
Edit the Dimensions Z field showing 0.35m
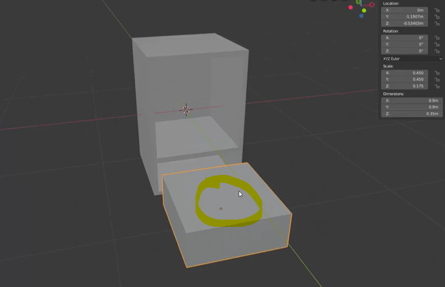tap(412, 114)
